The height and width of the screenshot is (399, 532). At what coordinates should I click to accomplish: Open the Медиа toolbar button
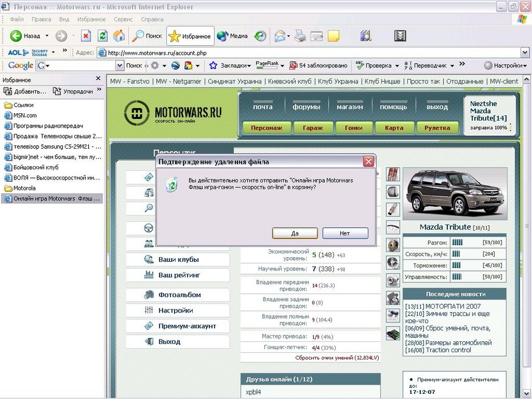[x=232, y=36]
